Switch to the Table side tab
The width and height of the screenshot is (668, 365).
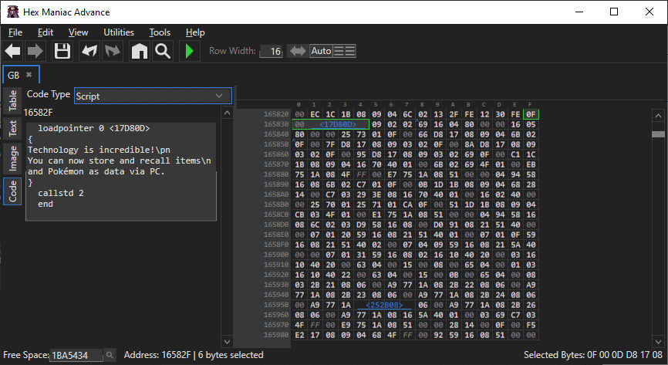tap(13, 101)
